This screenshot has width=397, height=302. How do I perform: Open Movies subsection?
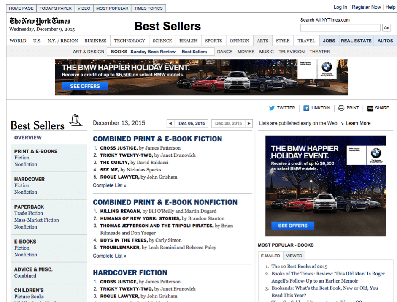pos(246,52)
